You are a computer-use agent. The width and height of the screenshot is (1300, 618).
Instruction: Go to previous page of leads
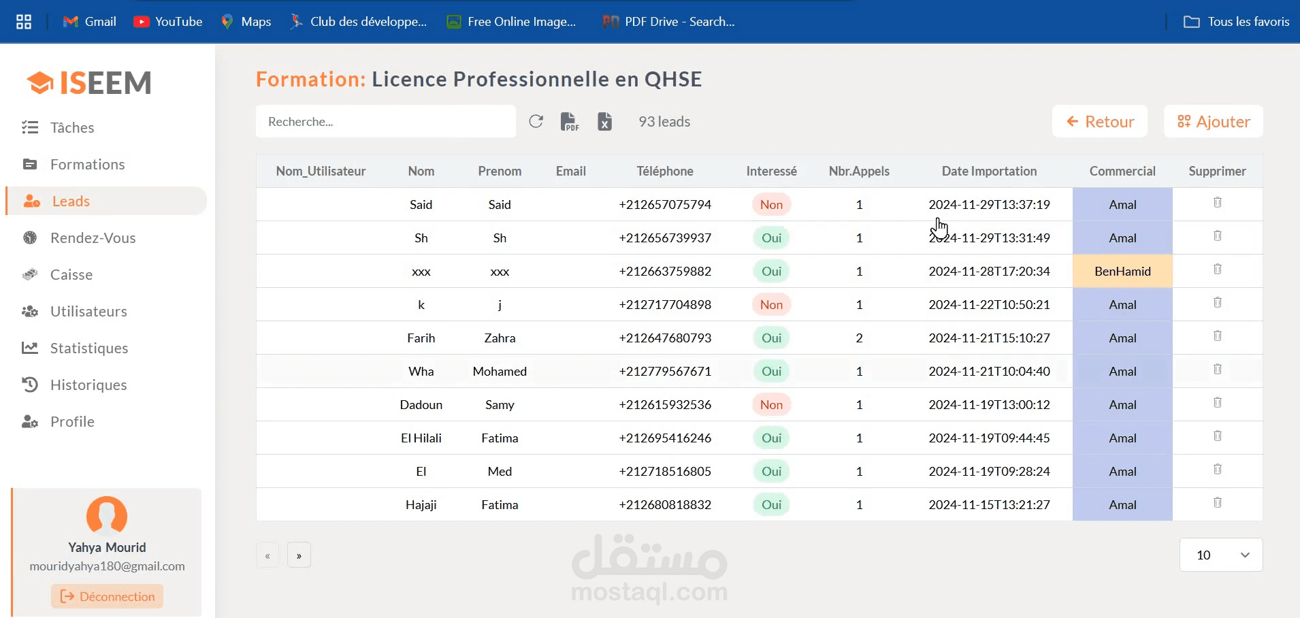click(267, 555)
